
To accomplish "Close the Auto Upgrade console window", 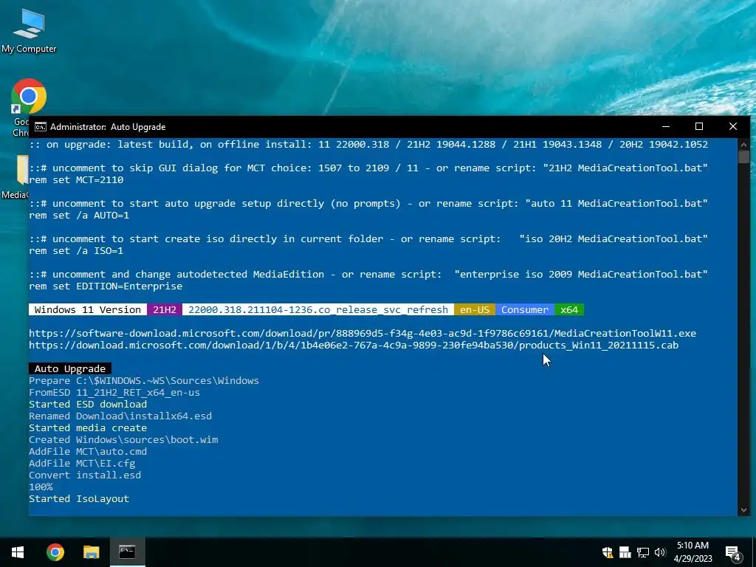I will (733, 126).
